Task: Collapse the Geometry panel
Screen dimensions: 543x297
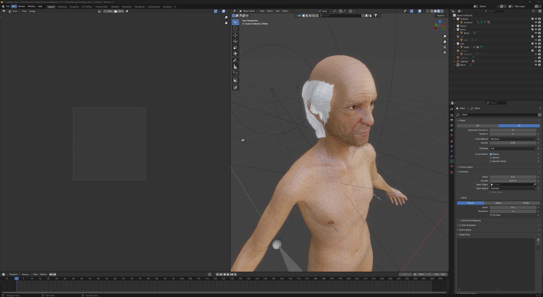Action: coord(464,172)
